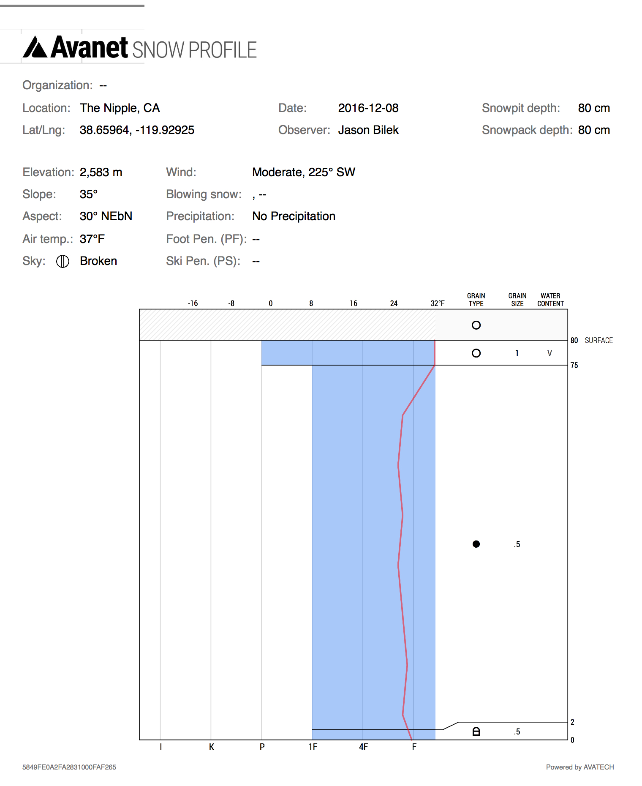Click the profile ID 5849FE0A2FA2831000FAF265
This screenshot has width=642, height=786.
(69, 767)
